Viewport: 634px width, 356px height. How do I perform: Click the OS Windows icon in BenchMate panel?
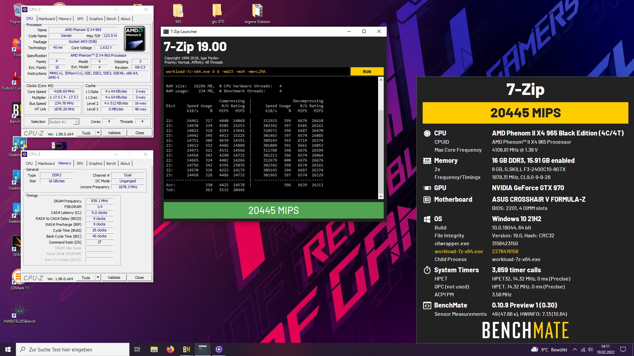tap(427, 219)
